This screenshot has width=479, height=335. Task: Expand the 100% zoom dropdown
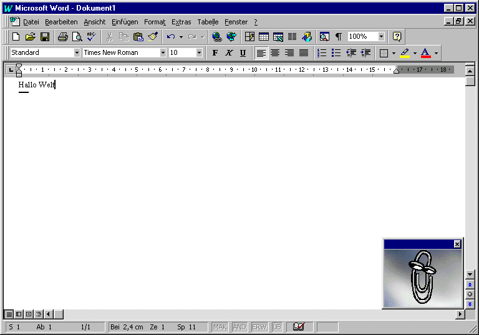pos(381,37)
